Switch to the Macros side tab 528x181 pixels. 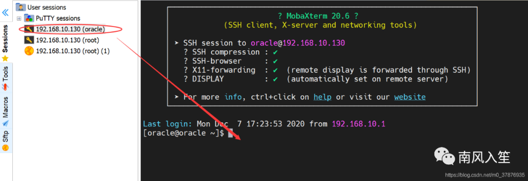click(x=6, y=110)
